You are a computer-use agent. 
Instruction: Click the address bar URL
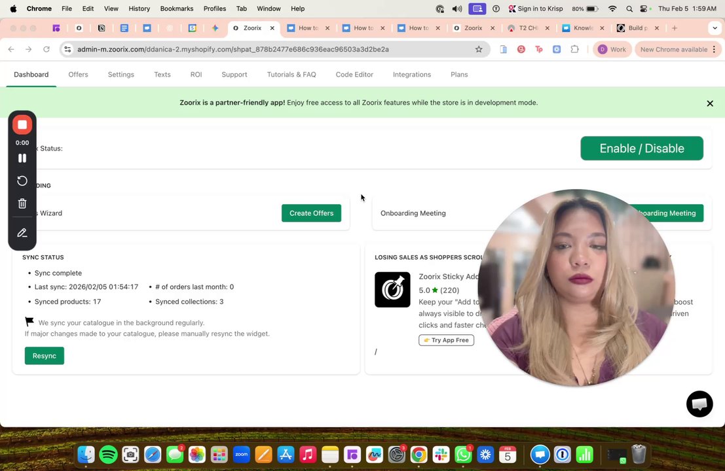pos(233,50)
